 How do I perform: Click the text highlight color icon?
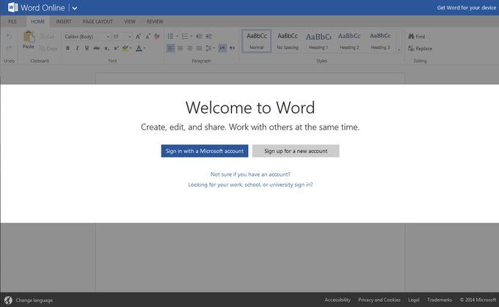coord(125,48)
